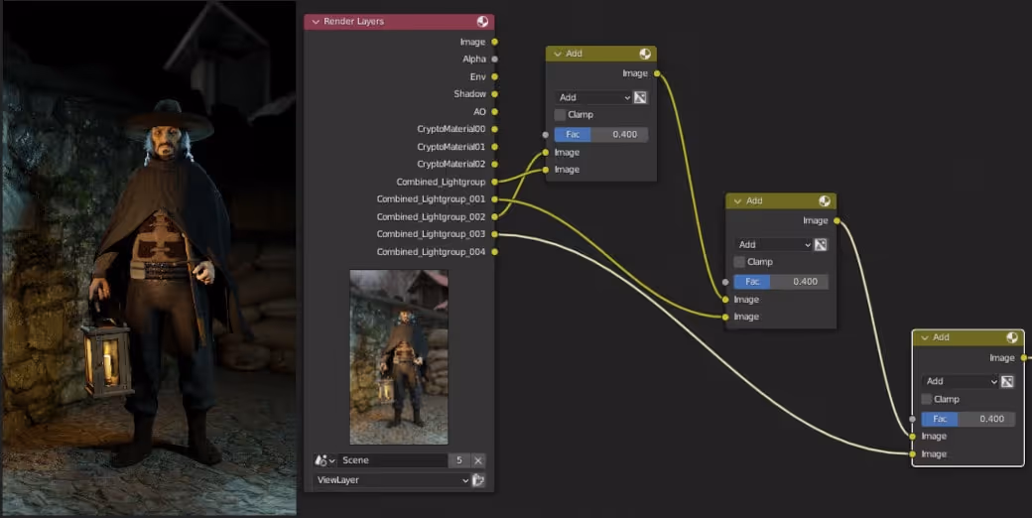Open blend type dropdown on the selected Add node
Viewport: 1032px width, 518px height.
click(x=961, y=381)
